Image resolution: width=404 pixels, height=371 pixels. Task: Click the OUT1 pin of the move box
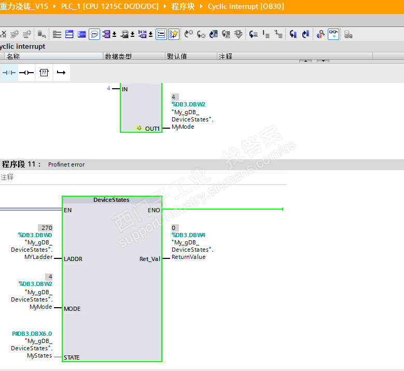coord(152,128)
